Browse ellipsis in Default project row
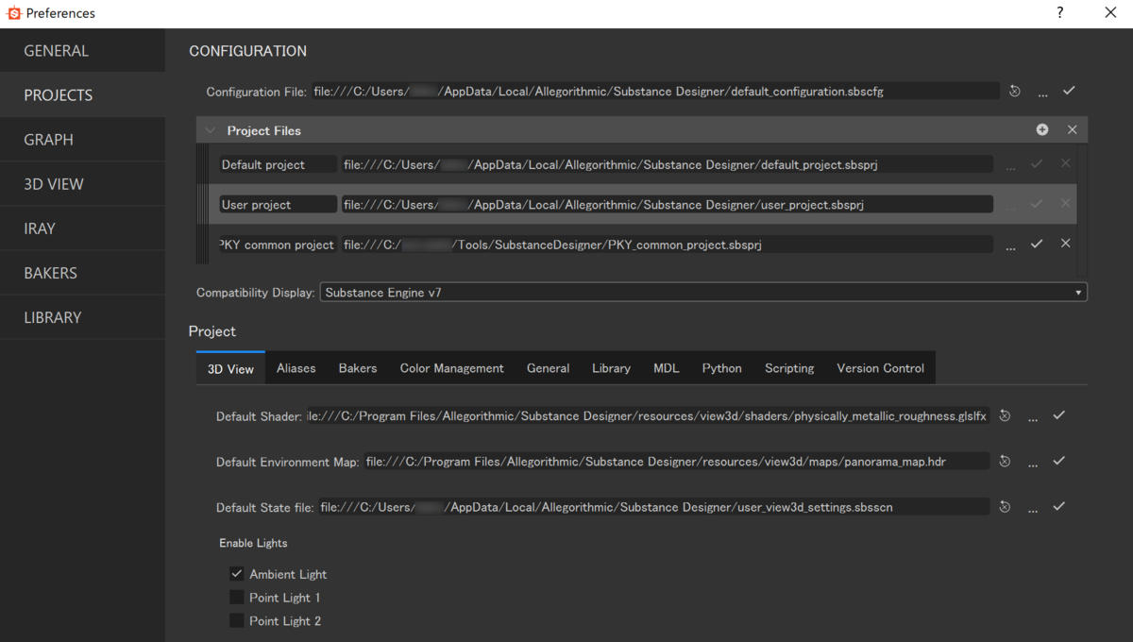Screen dimensions: 1133x642 click(x=1010, y=166)
